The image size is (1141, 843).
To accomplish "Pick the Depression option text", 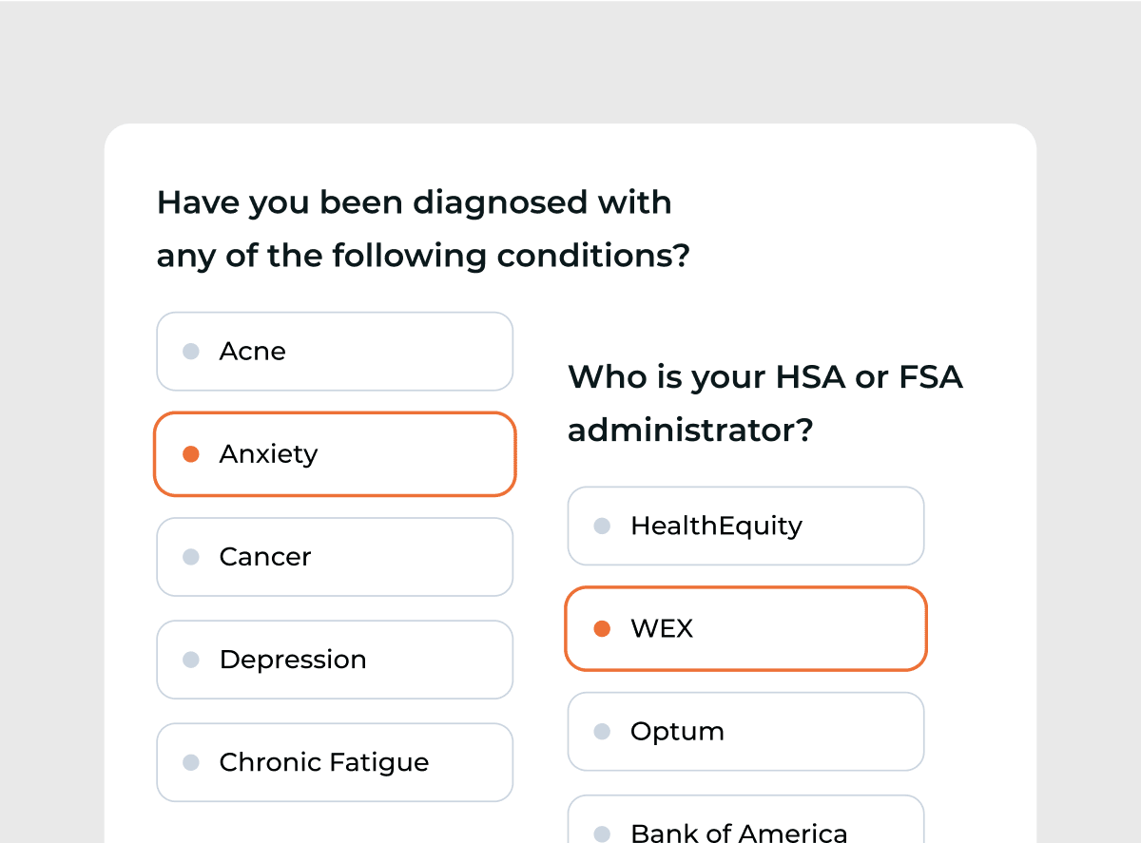I will click(292, 660).
